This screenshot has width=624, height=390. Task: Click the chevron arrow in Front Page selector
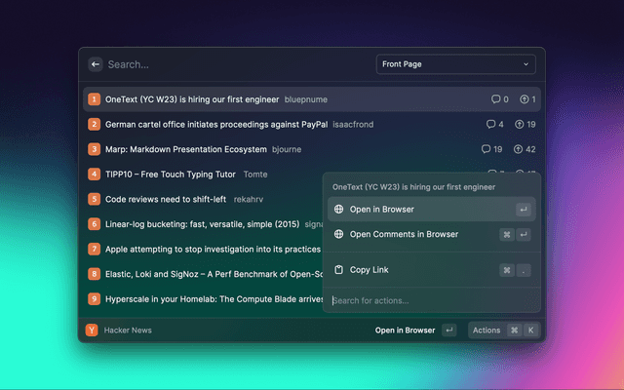[x=526, y=64]
